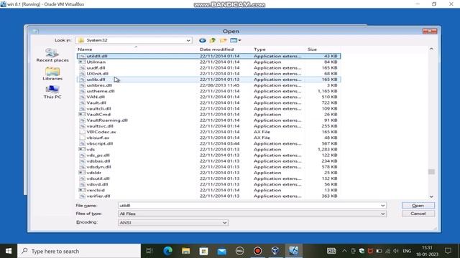The height and width of the screenshot is (258, 460).
Task: Select file uxlibres.dll
Action: [208, 85]
